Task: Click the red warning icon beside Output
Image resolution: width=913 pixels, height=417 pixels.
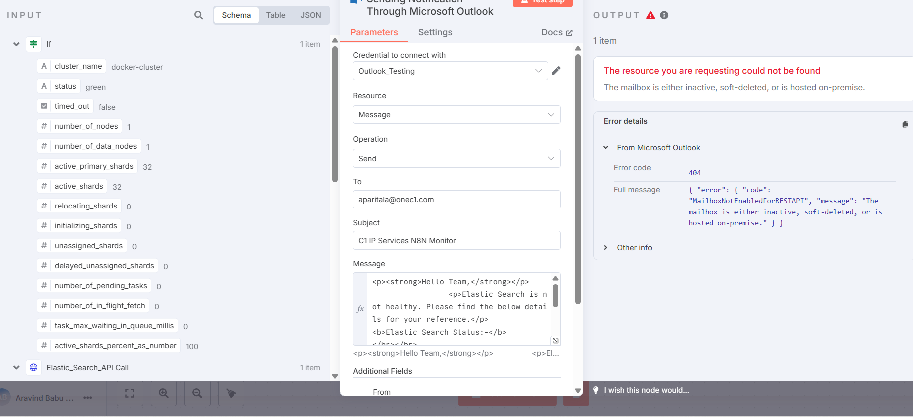Action: tap(650, 15)
